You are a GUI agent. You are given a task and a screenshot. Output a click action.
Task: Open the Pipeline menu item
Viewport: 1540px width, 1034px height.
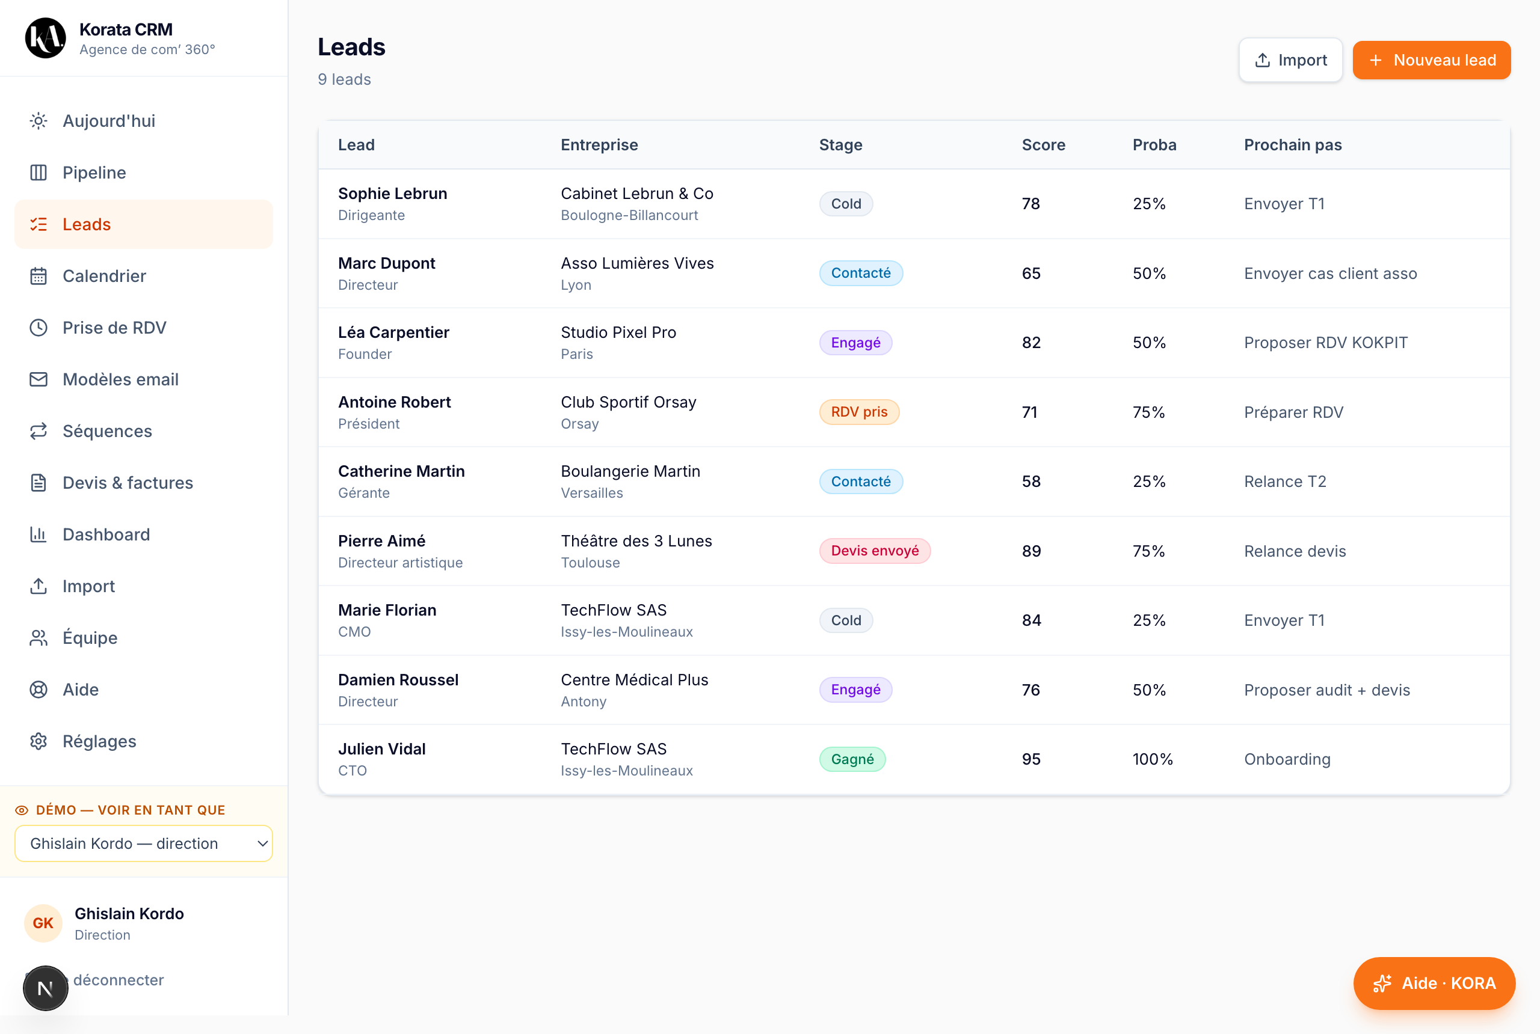tap(144, 173)
